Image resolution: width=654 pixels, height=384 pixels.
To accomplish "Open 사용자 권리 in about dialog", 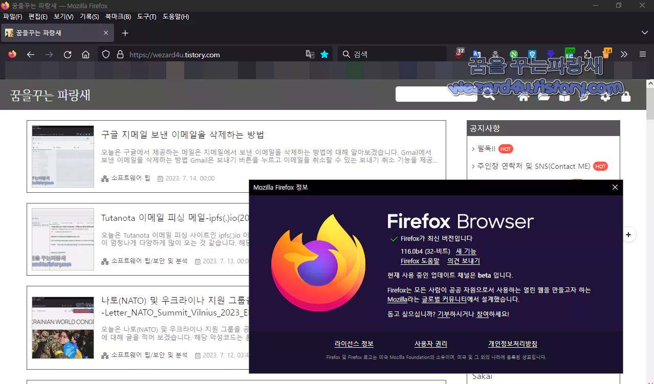I will tap(430, 344).
